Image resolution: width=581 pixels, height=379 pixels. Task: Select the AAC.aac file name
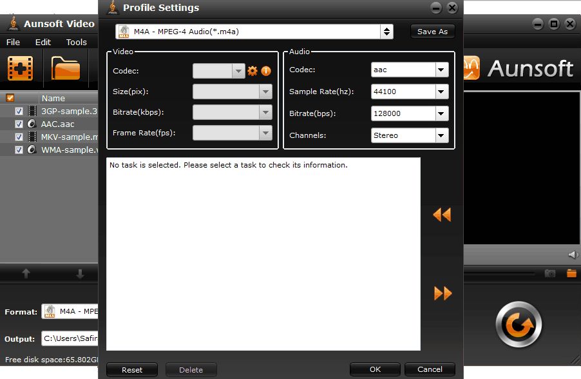point(58,124)
